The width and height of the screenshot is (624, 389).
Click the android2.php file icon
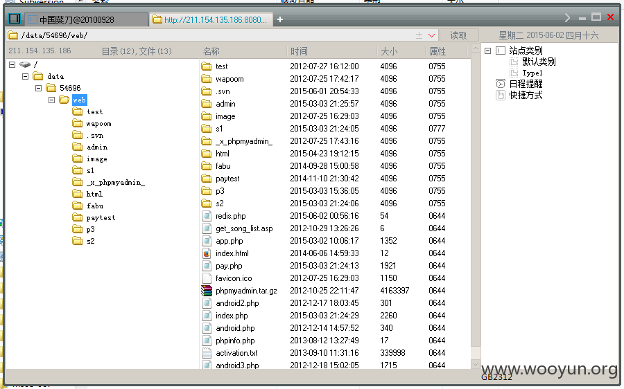pos(207,303)
